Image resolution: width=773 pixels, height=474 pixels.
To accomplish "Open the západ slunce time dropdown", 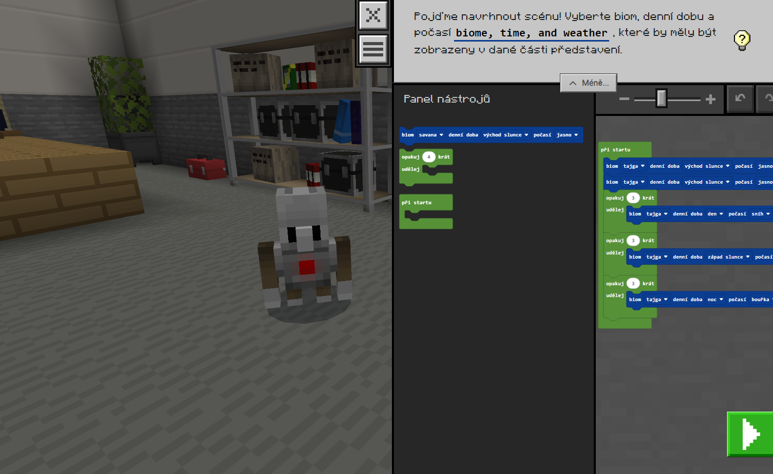I will pos(728,257).
